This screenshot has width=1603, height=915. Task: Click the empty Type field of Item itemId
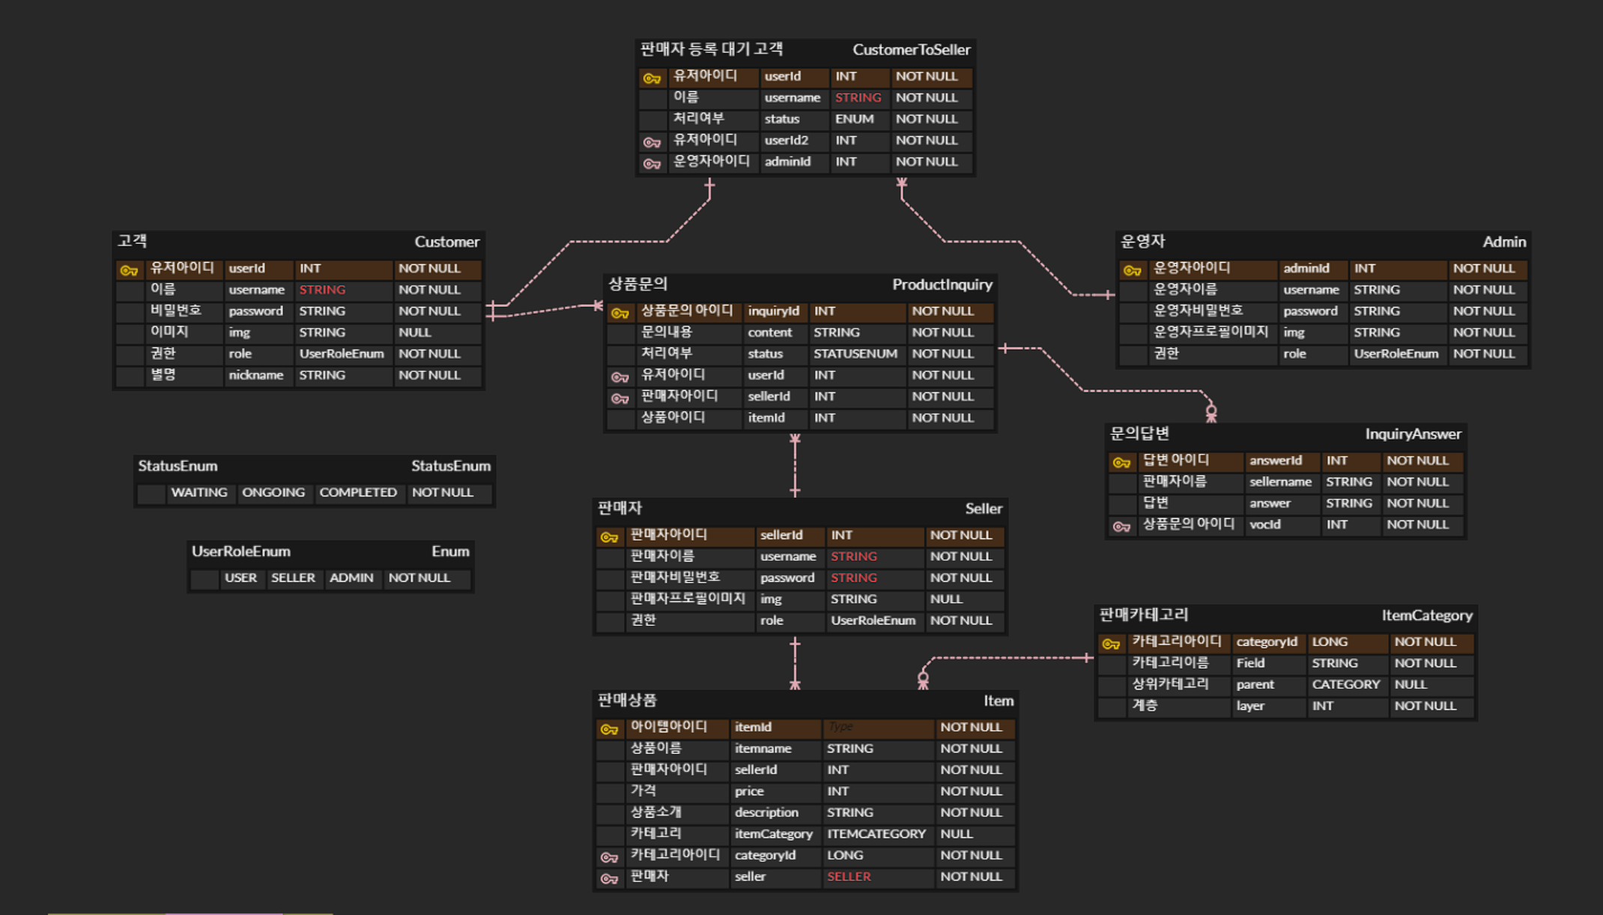[878, 727]
